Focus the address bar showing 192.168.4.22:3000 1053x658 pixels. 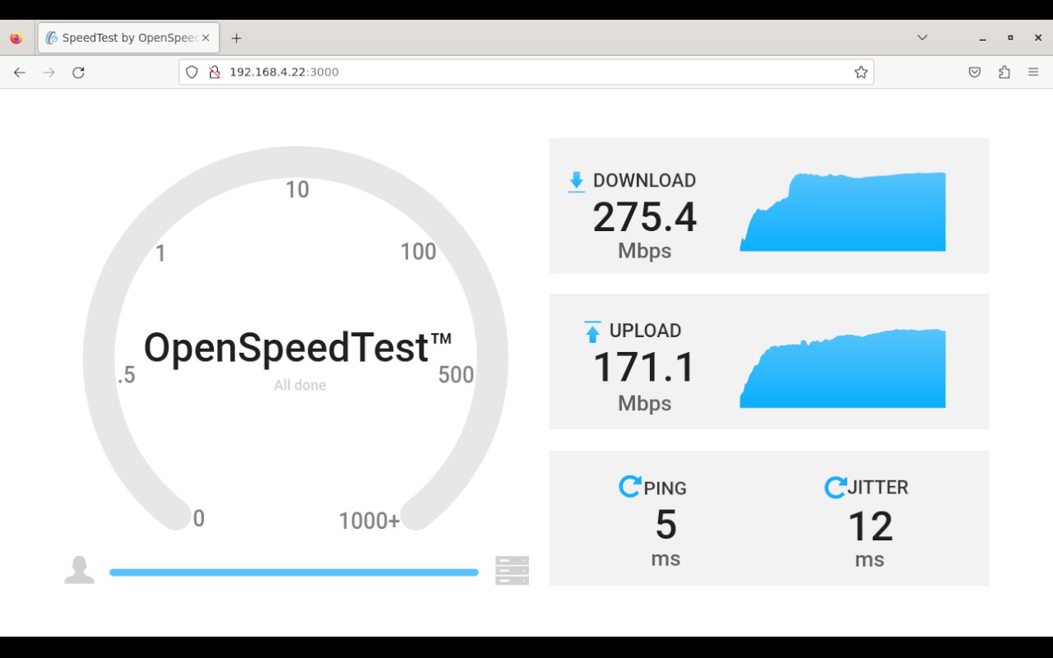point(526,72)
